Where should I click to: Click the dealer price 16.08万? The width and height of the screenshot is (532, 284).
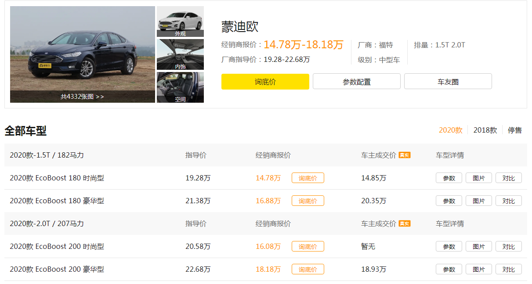268,247
